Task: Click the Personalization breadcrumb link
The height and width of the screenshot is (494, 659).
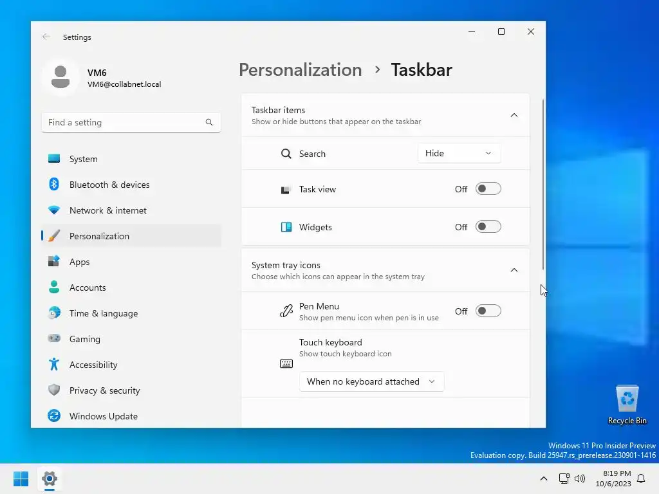Action: coord(300,69)
